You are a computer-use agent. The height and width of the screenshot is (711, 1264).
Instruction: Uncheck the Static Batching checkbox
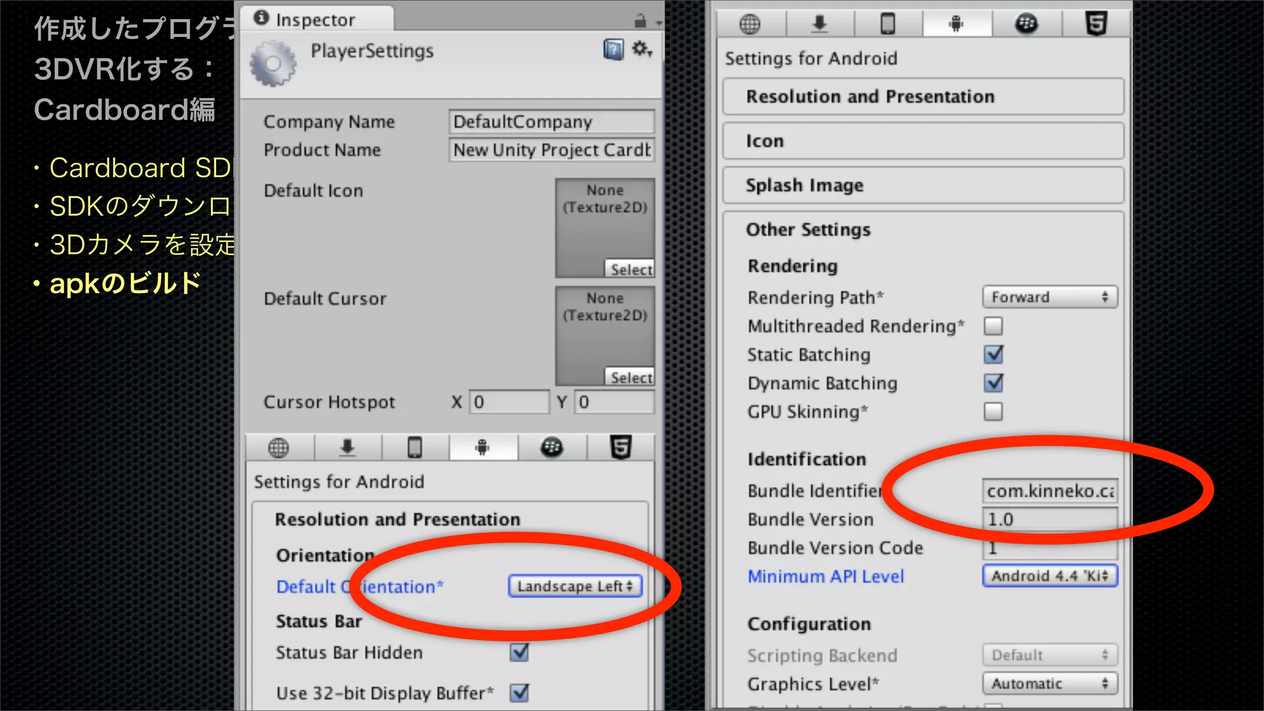[993, 355]
